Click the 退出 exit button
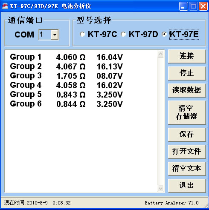209x210 pixels. pos(187,186)
